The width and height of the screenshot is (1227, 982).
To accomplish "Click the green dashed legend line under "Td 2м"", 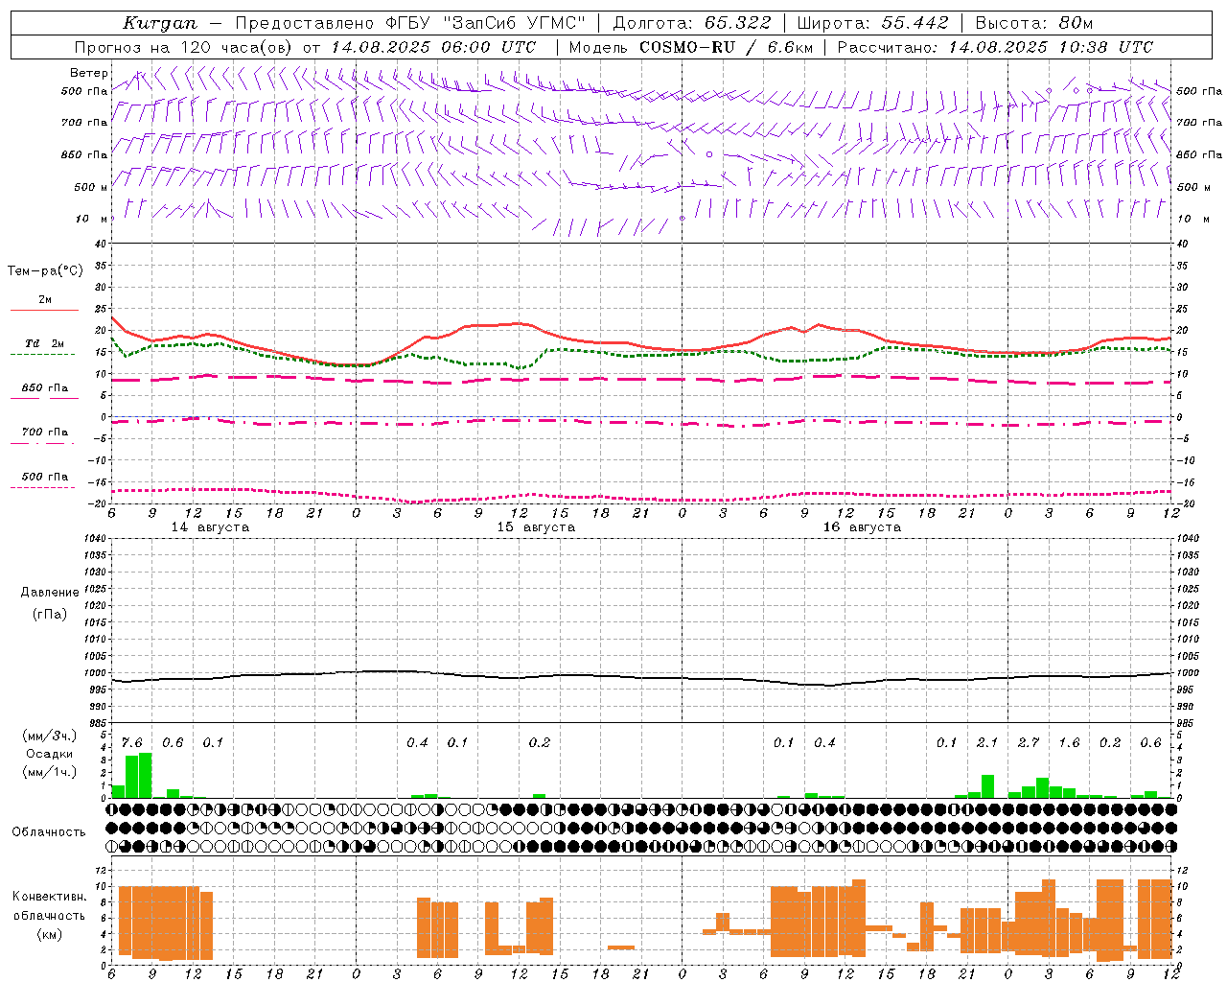I will tap(42, 355).
